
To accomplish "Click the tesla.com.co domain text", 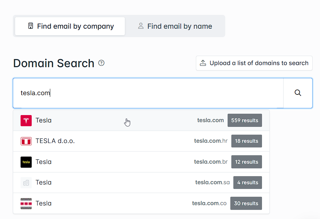I will [x=209, y=203].
